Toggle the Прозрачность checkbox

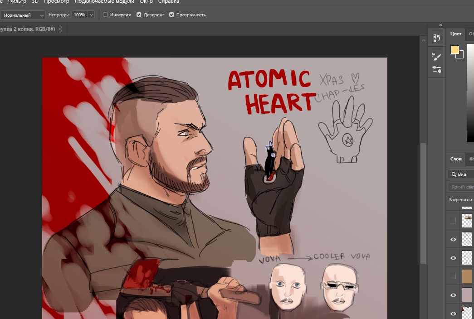click(x=171, y=14)
